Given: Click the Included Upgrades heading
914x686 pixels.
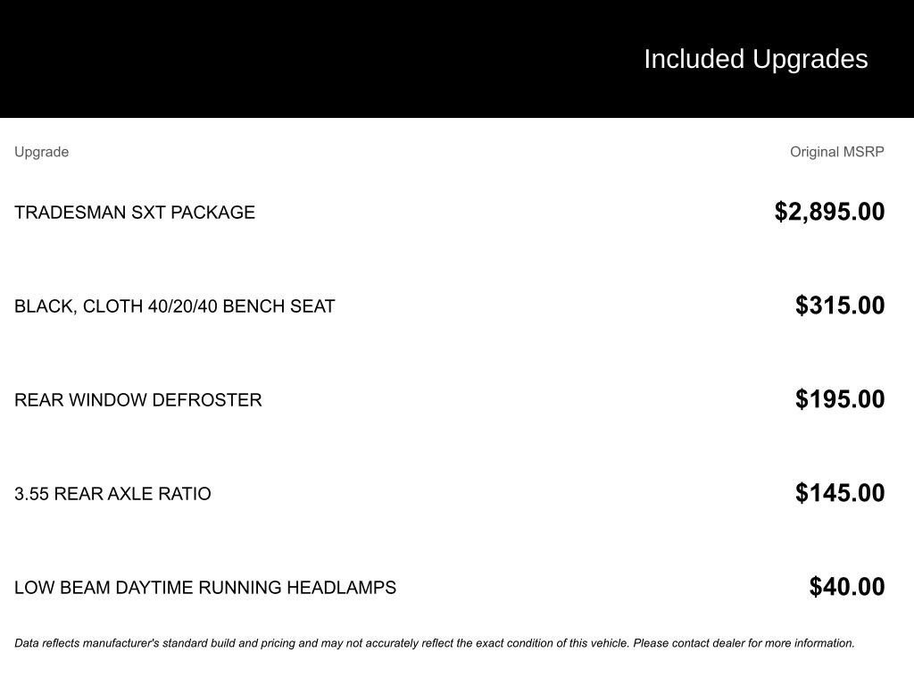Looking at the screenshot, I should (x=755, y=59).
